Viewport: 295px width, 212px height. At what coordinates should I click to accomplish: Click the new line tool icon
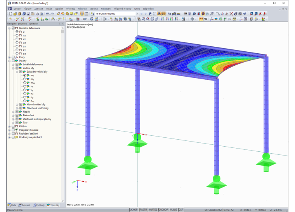[x=18, y=19]
